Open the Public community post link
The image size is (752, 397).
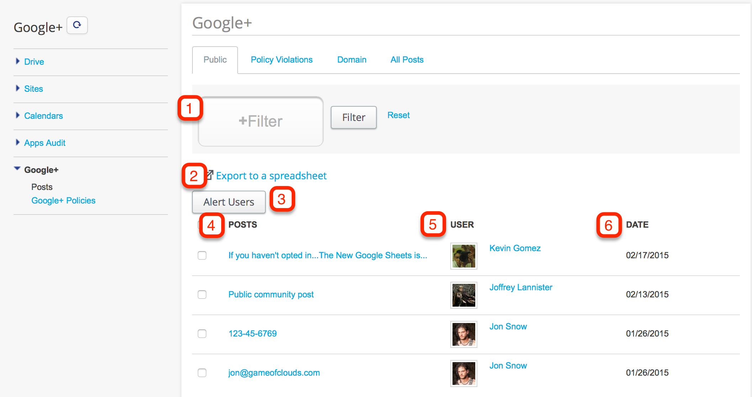click(271, 295)
